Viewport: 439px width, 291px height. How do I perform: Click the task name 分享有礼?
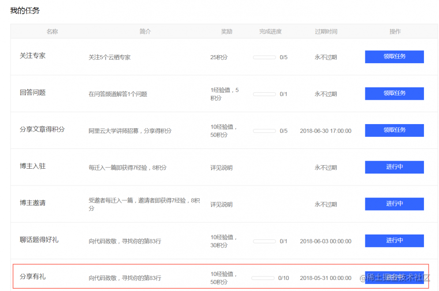pyautogui.click(x=33, y=276)
